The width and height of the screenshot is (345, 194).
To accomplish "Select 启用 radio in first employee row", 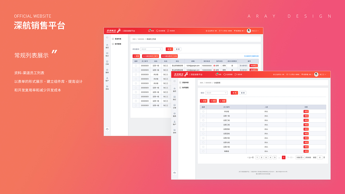I will [x=214, y=65].
